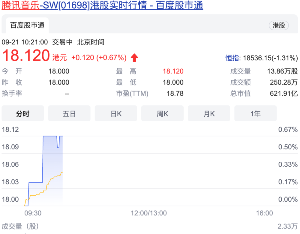Image resolution: width=300 pixels, height=234 pixels.
Task: Click the 成交量（股） chart heading
Action: click(20, 226)
